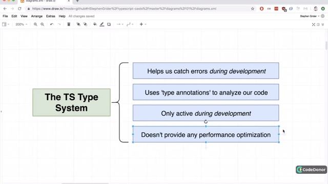
Task: Select The TS Type System green box
Action: [72, 102]
